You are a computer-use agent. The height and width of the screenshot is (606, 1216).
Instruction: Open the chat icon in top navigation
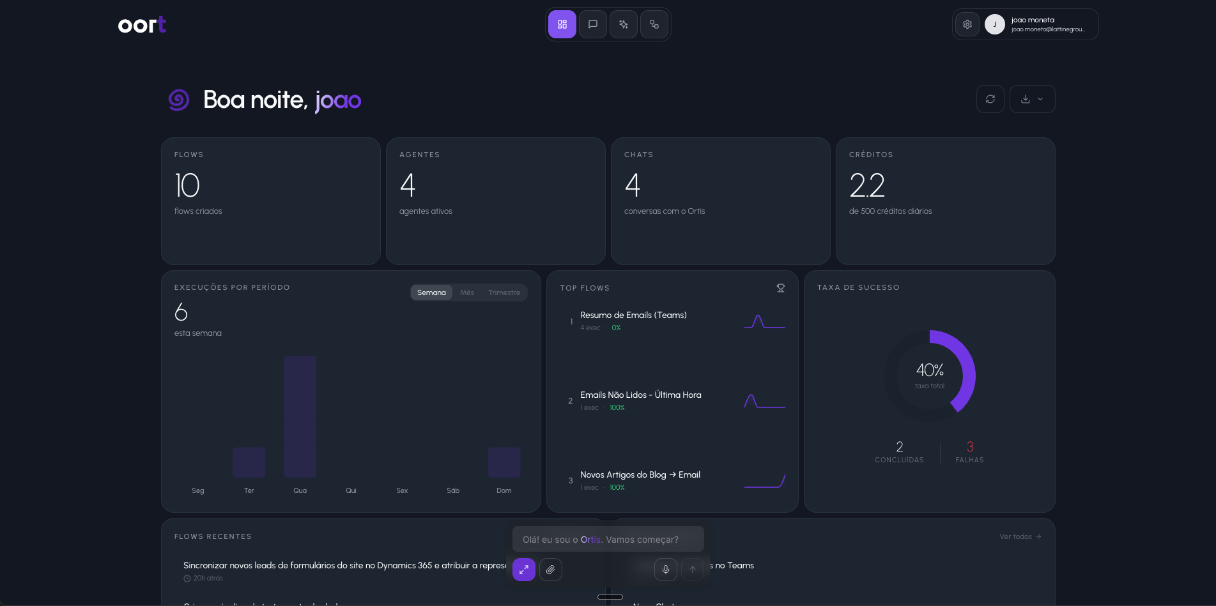coord(592,24)
